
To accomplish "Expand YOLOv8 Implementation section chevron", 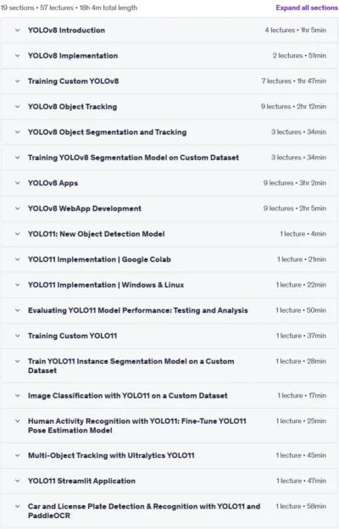I will [18, 56].
